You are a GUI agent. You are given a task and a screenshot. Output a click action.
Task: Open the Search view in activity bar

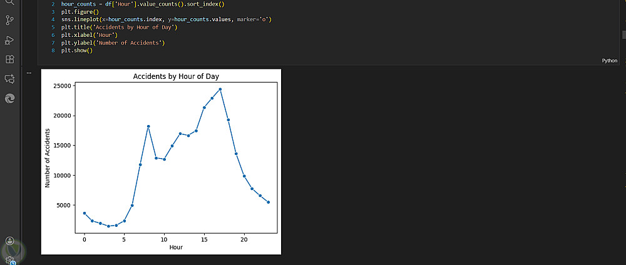(x=9, y=3)
